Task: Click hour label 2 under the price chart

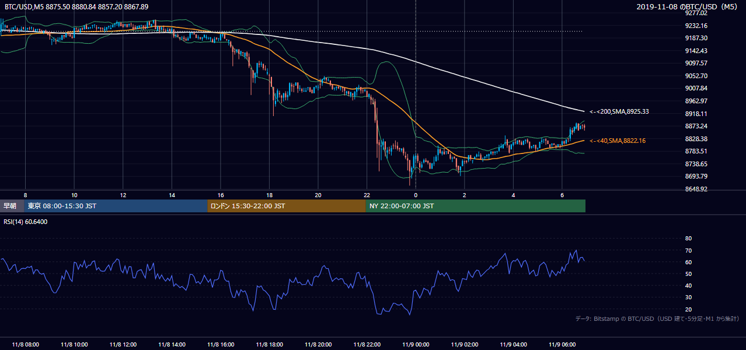Action: click(x=465, y=194)
